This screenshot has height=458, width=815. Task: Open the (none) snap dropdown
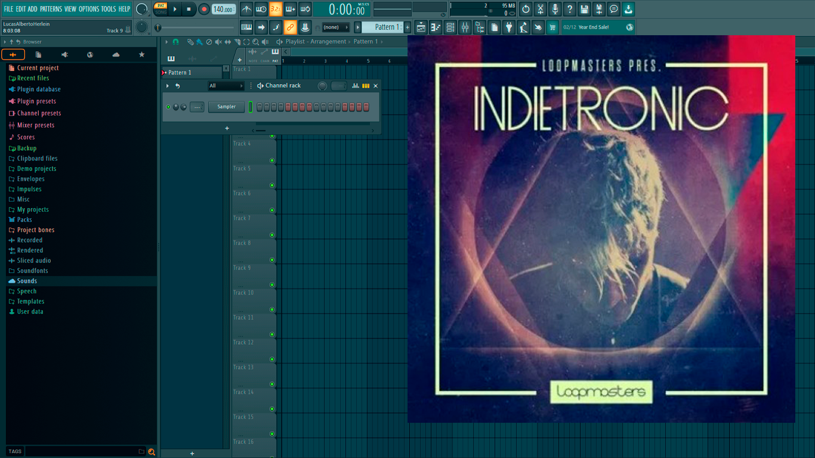[335, 27]
